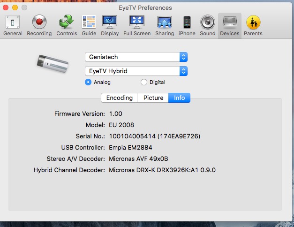This screenshot has width=294, height=227.
Task: Switch to the Encoding tab
Action: click(120, 98)
